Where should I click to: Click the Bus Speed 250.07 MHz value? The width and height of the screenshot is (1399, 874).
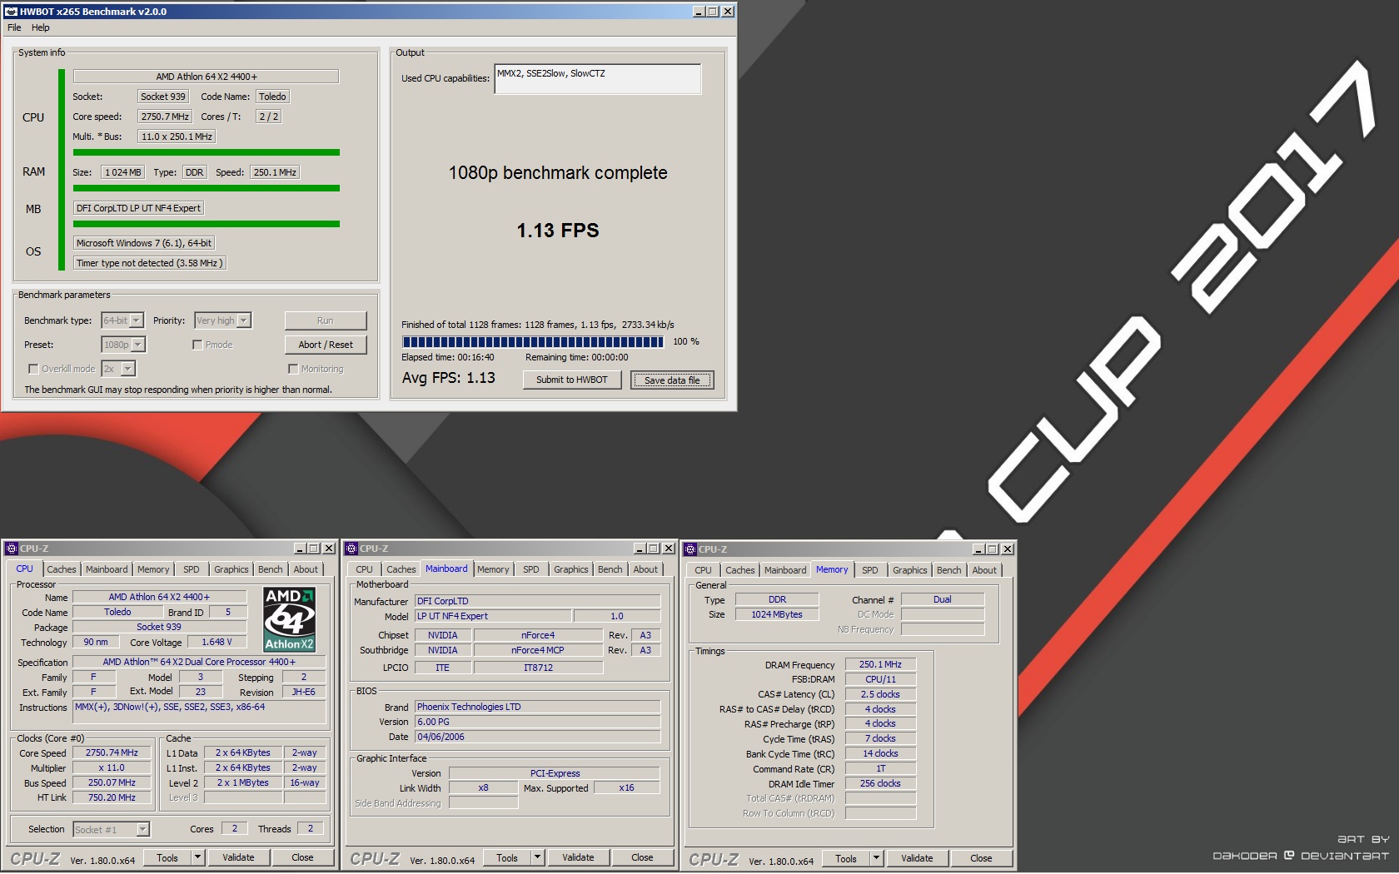pos(112,782)
